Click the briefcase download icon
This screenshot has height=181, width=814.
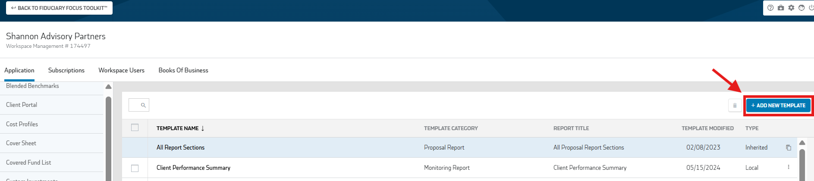[781, 8]
